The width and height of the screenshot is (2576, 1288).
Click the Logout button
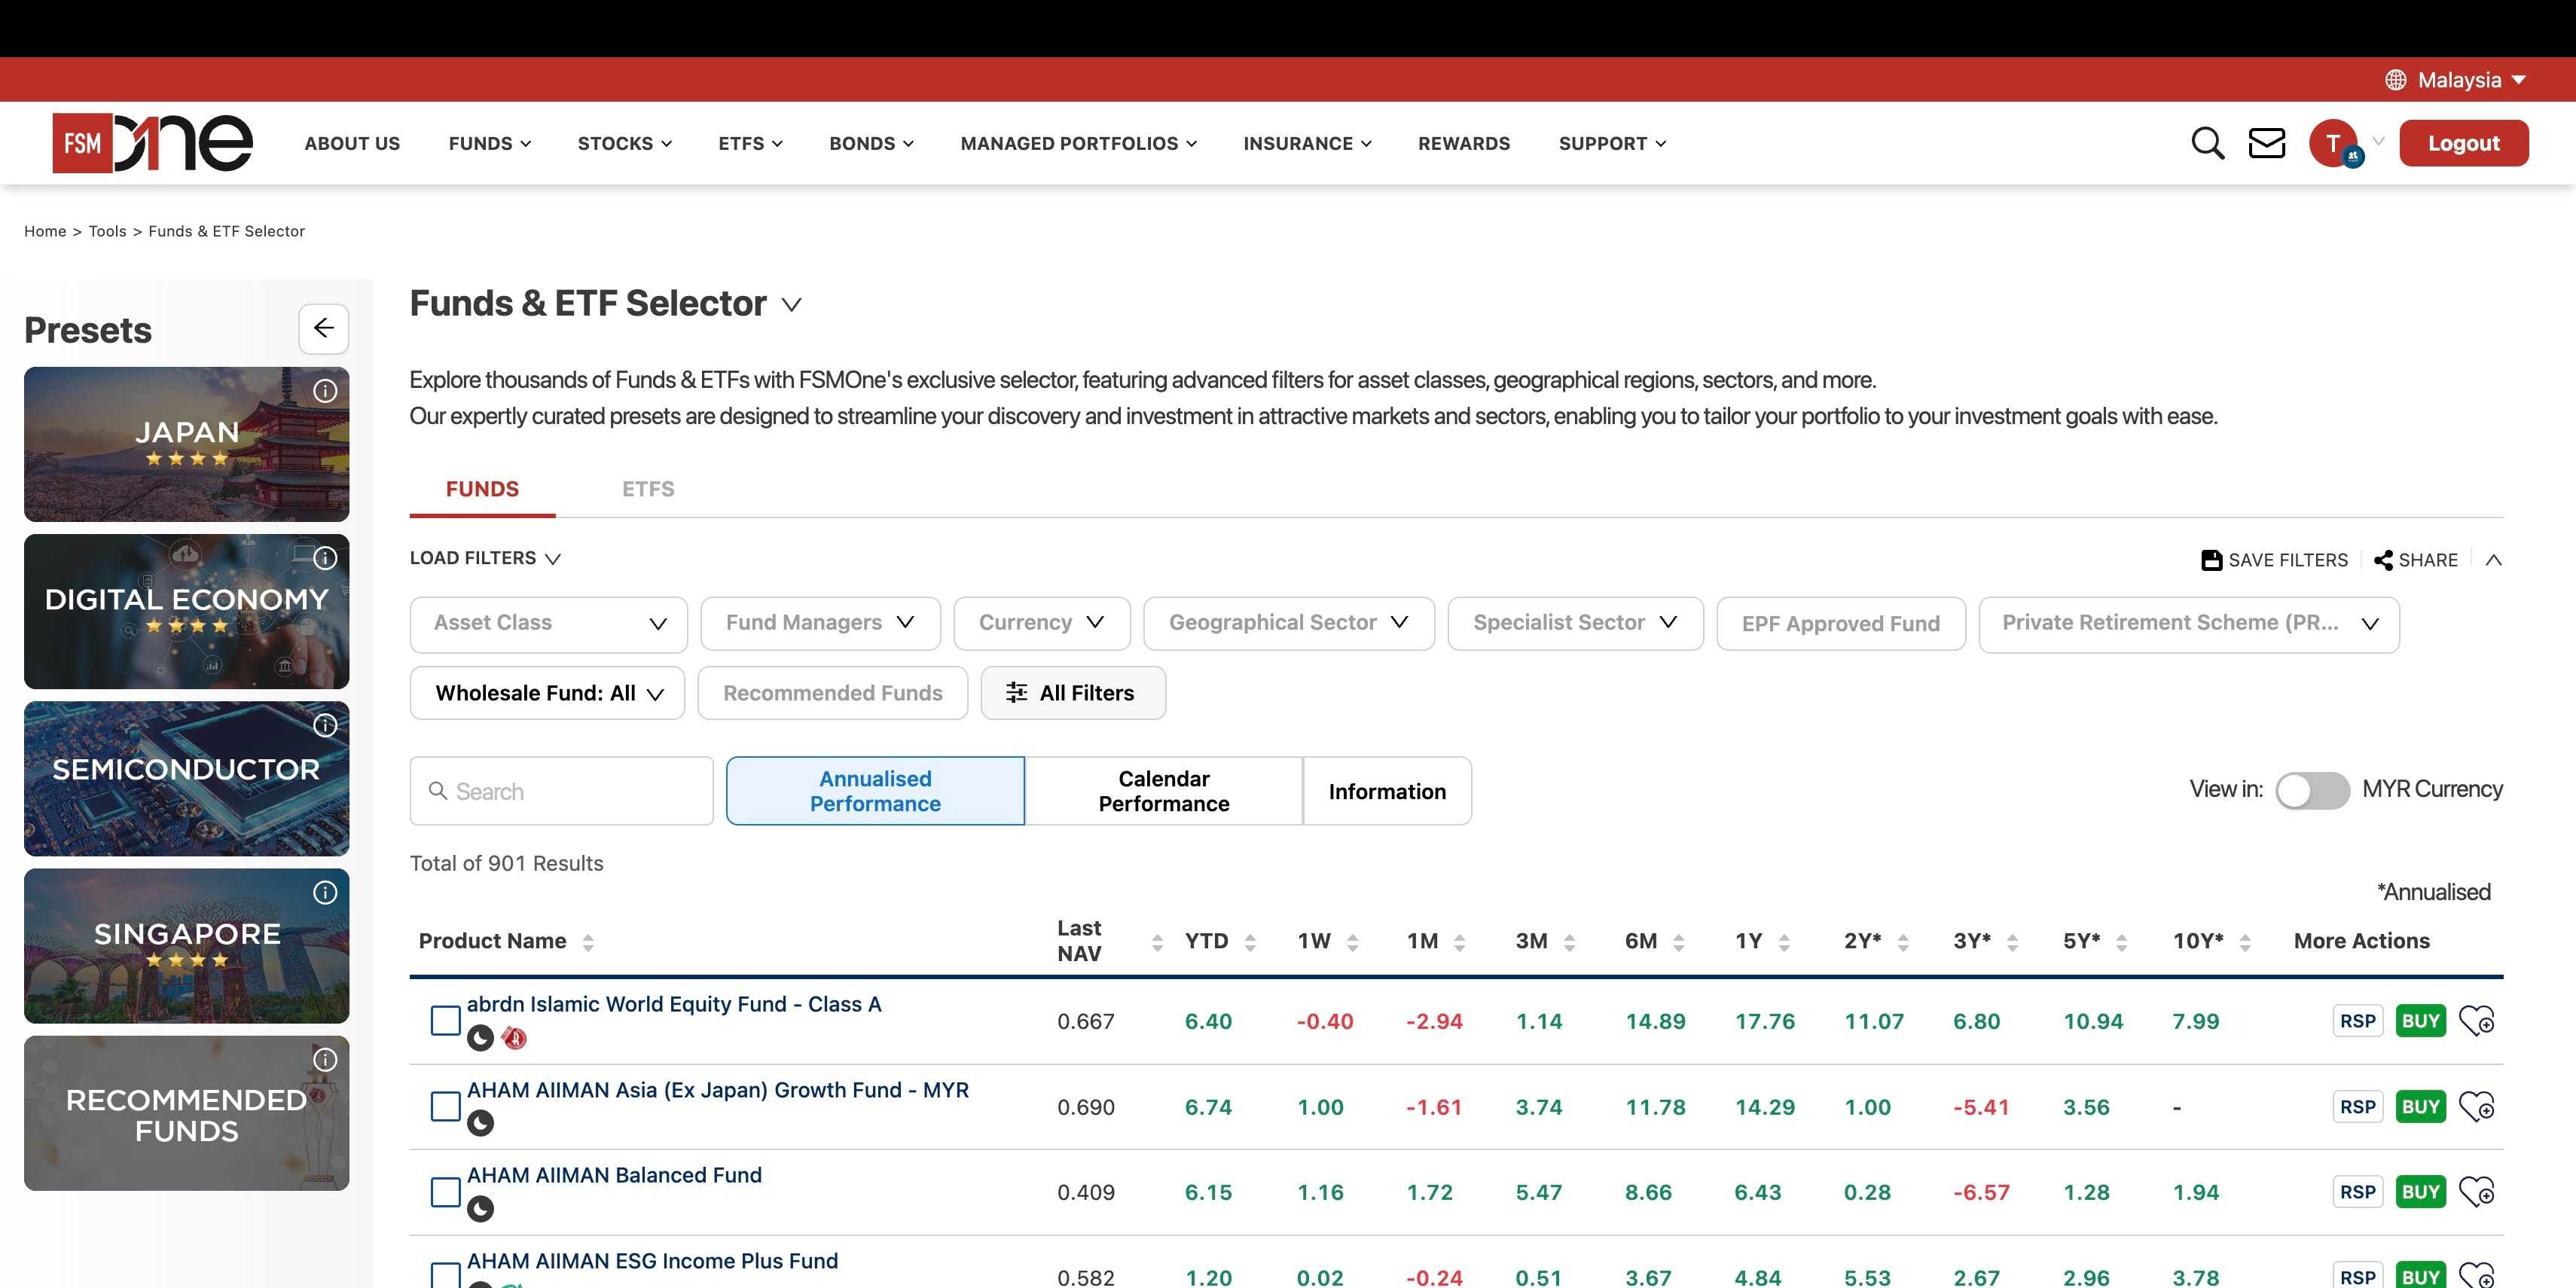click(2463, 143)
